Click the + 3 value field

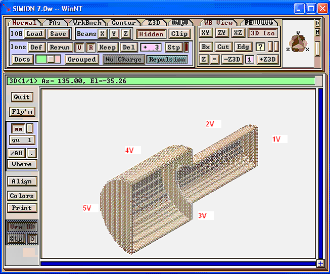tap(151, 48)
